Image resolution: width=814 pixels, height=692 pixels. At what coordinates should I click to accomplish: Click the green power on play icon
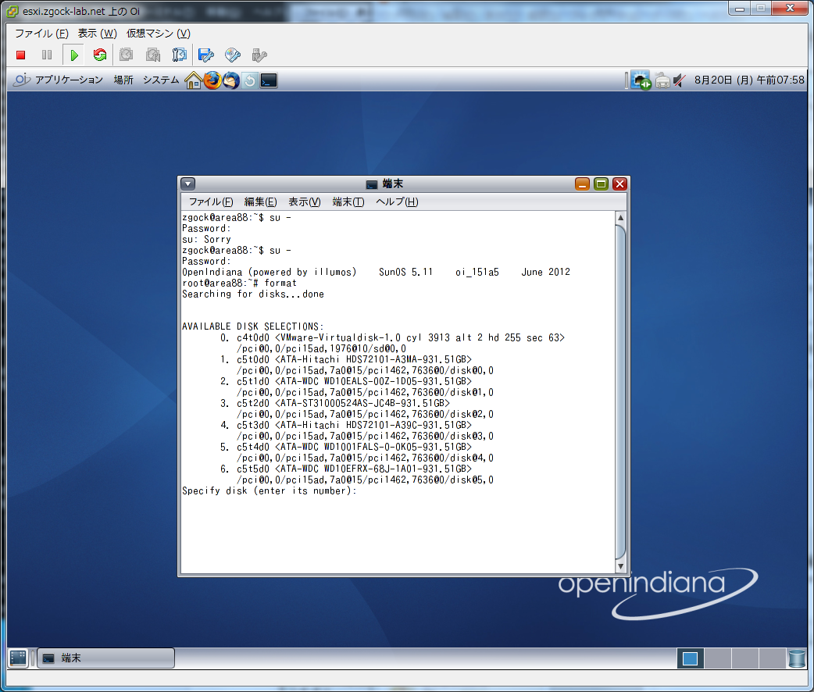point(73,55)
